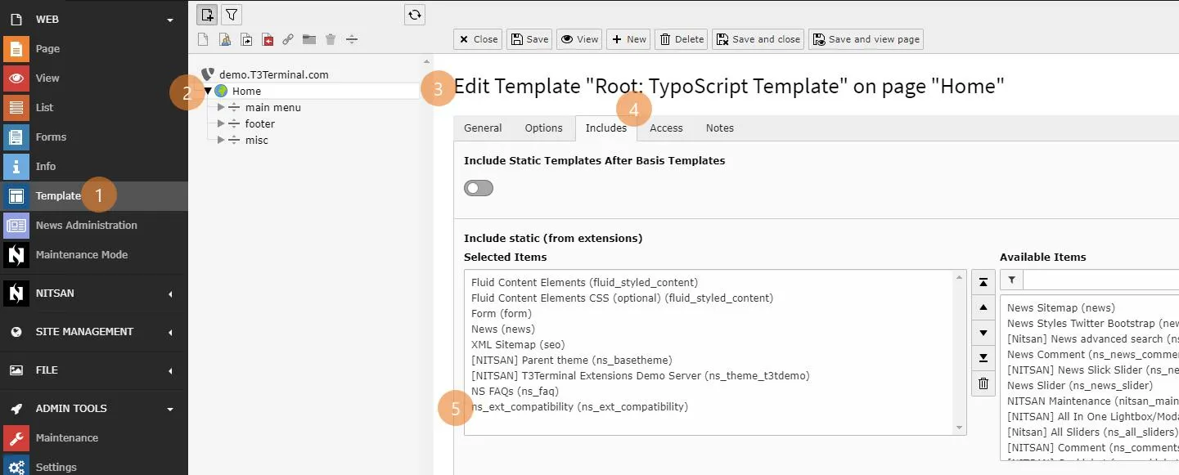1179x475 pixels.
Task: Click the new page toolbar button in the page tree
Action: [x=207, y=14]
